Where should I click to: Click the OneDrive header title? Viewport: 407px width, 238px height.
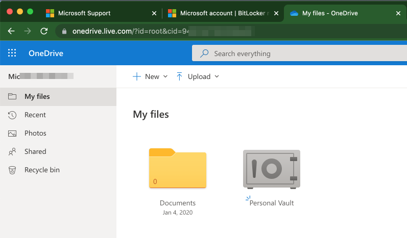tap(46, 54)
